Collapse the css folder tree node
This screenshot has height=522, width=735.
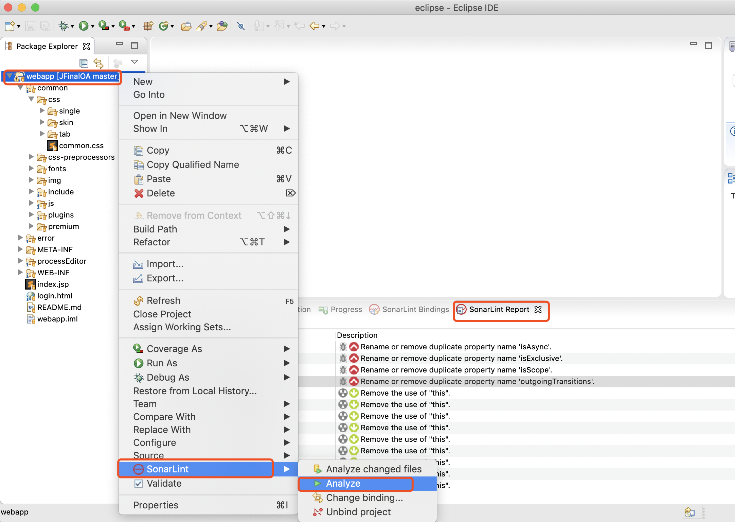(31, 99)
